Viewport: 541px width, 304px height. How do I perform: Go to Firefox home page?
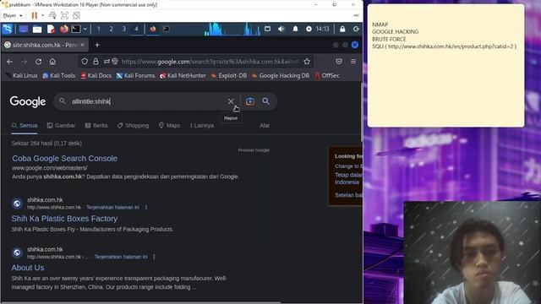pos(52,62)
